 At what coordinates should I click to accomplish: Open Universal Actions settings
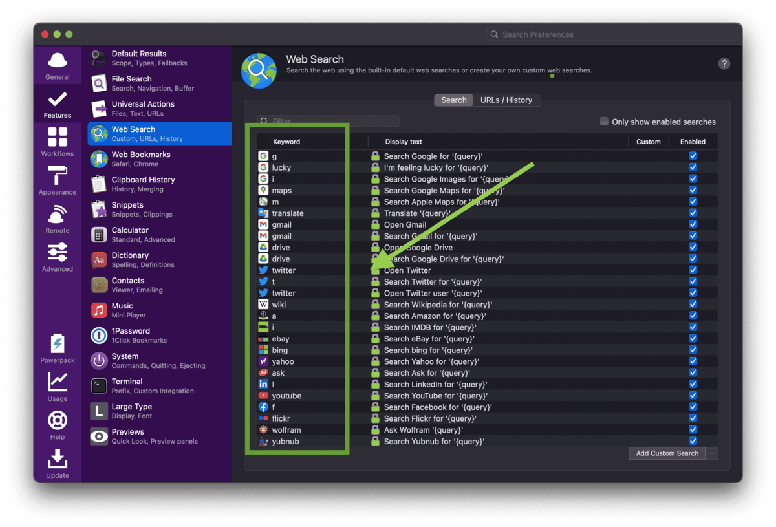point(160,109)
